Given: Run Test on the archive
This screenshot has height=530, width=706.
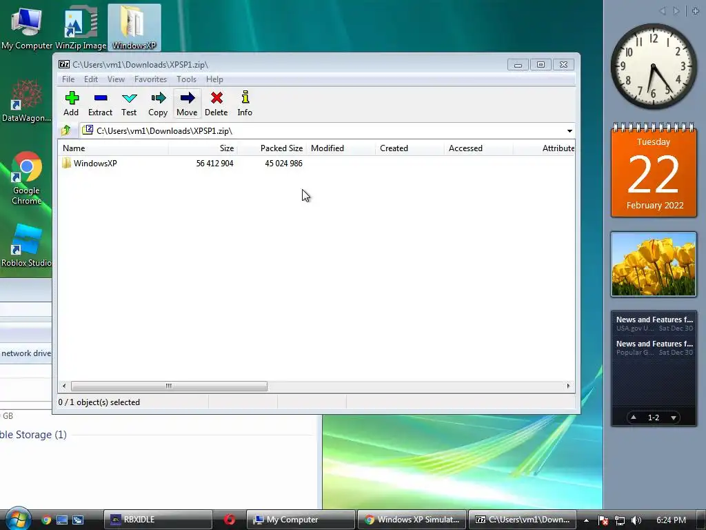Looking at the screenshot, I should 129,104.
